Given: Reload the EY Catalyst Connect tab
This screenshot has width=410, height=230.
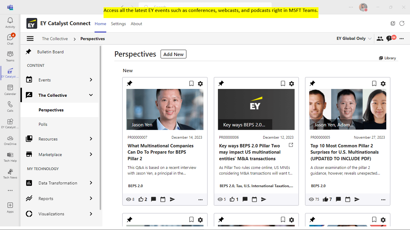Looking at the screenshot, I should pyautogui.click(x=402, y=23).
